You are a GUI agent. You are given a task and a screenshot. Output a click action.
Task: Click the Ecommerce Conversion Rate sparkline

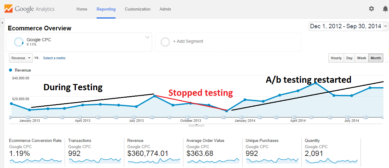[36, 161]
